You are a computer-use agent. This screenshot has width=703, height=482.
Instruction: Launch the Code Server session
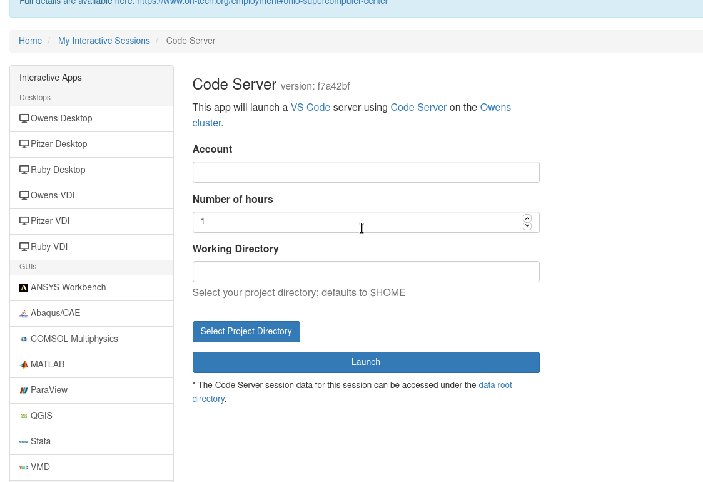point(366,362)
